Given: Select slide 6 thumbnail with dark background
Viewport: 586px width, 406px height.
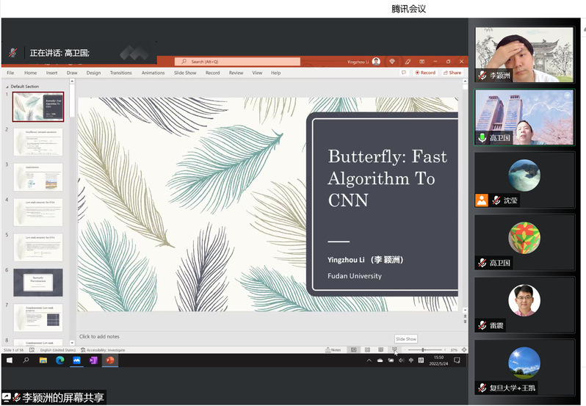Looking at the screenshot, I should tap(38, 282).
